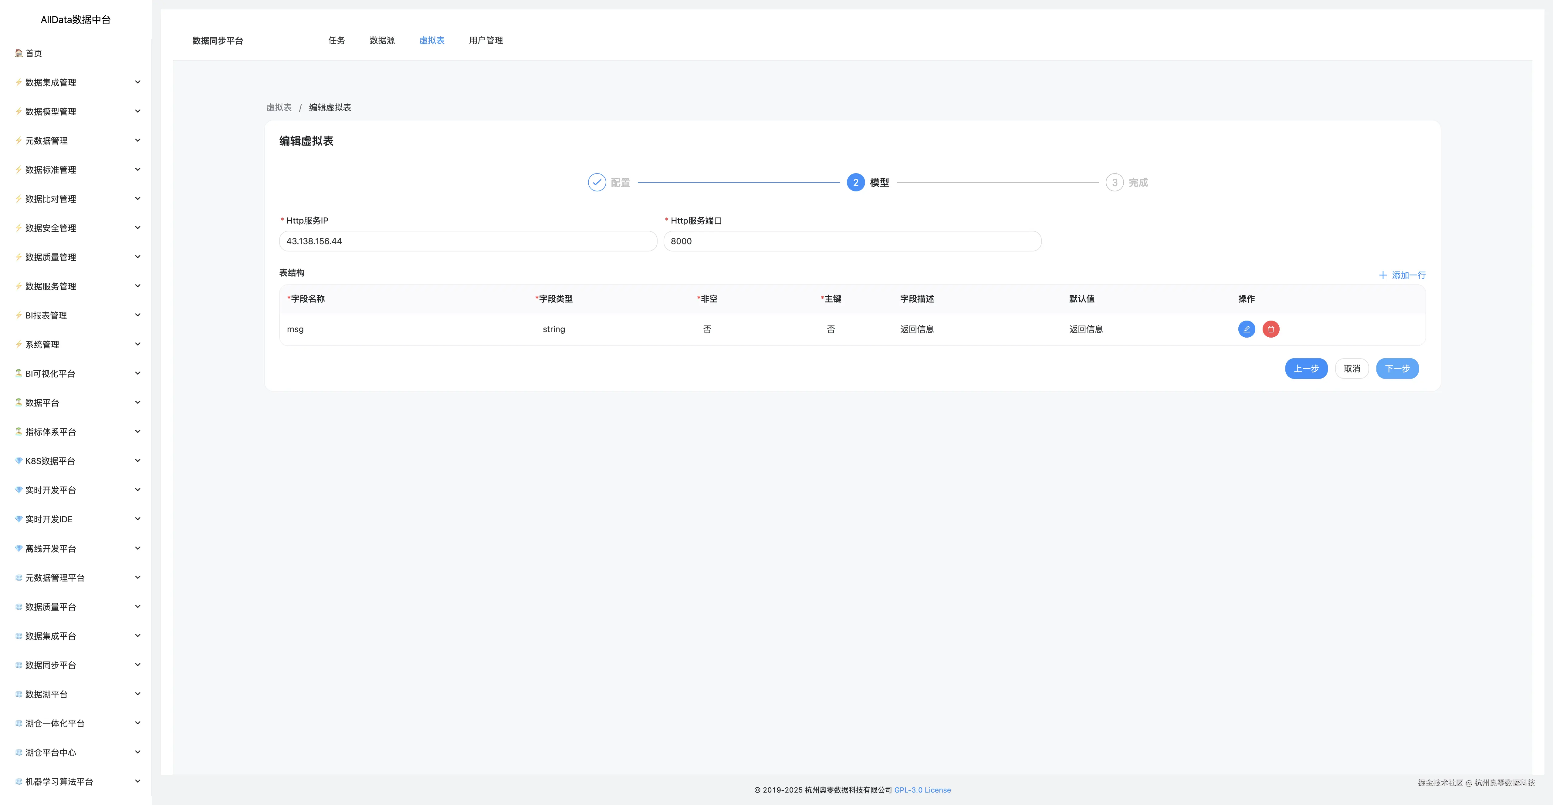The width and height of the screenshot is (1553, 805).
Task: Go to the 用户管理 tab
Action: point(485,40)
